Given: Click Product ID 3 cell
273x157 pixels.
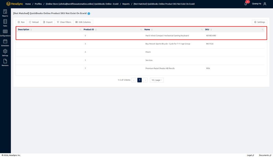Looking at the screenshot, I should click(85, 44).
